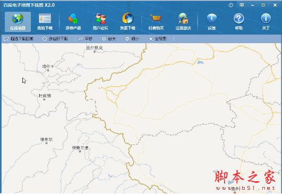282x194 pixels.
Task: Click 全视图 full view button
Action: pyautogui.click(x=157, y=39)
